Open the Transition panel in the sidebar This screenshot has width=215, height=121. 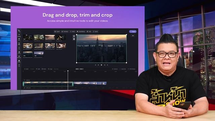click(x=19, y=61)
